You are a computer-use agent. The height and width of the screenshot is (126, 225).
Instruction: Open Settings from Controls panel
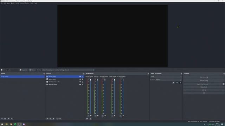point(204,90)
